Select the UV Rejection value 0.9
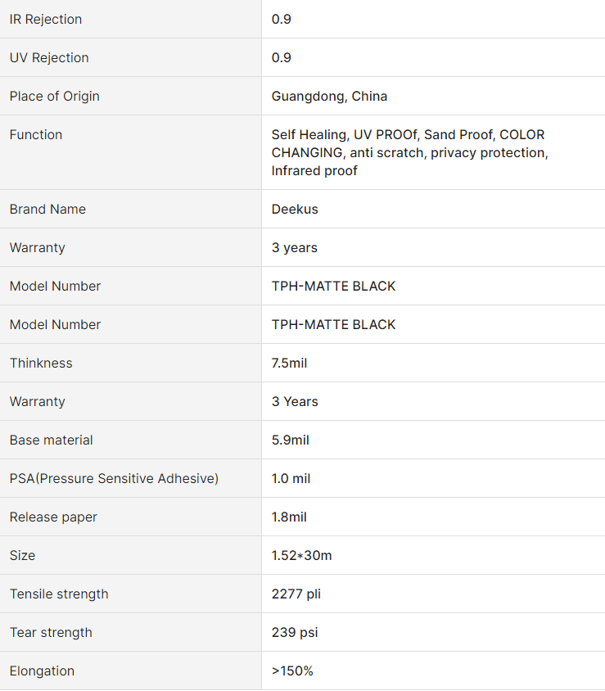605x691 pixels. (x=281, y=58)
